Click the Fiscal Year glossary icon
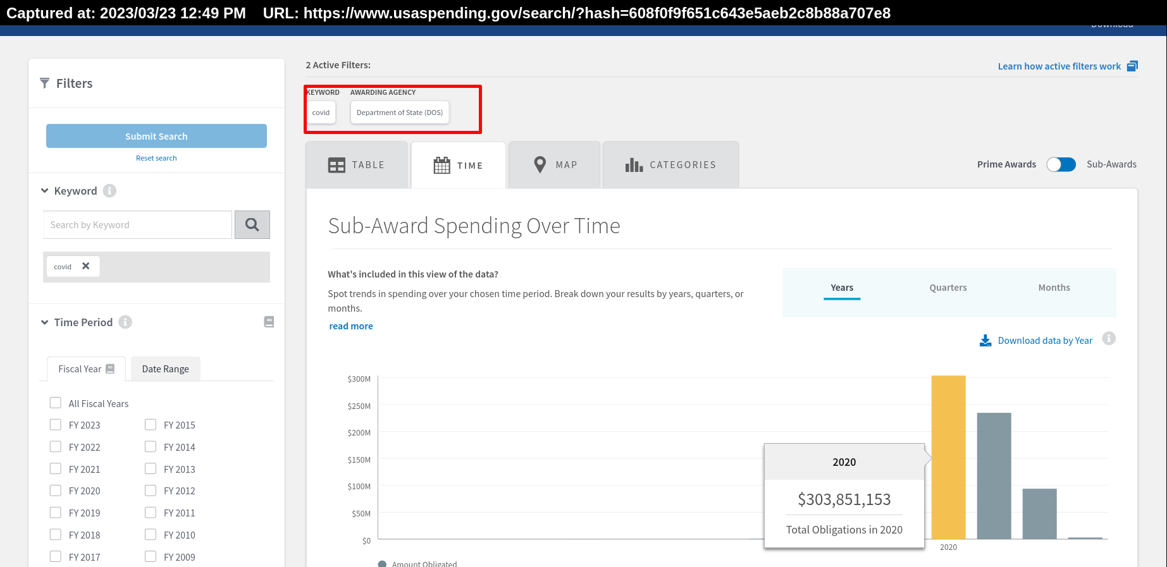The height and width of the screenshot is (567, 1167). [x=110, y=369]
